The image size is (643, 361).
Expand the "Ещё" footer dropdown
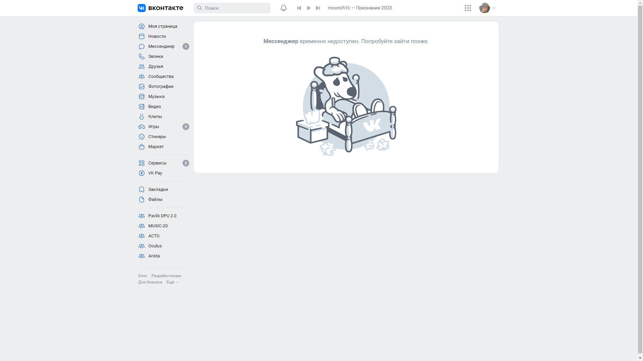(172, 282)
